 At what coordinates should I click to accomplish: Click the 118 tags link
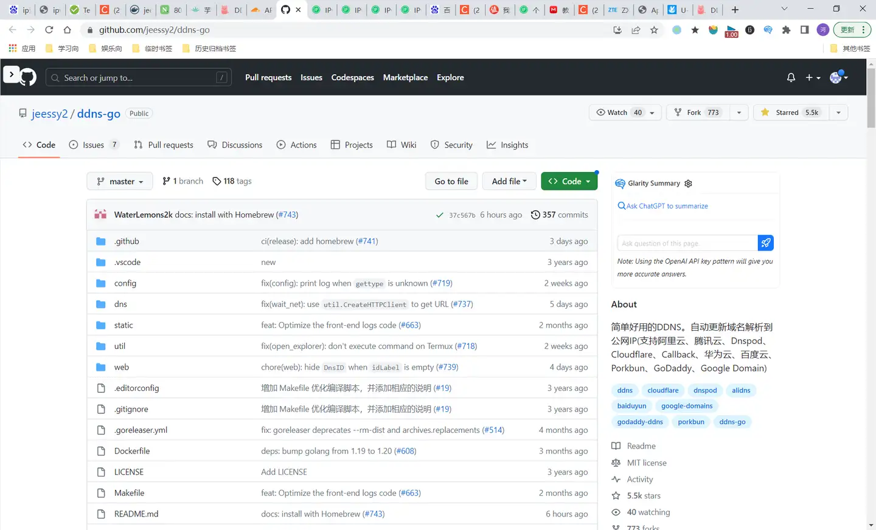click(x=232, y=181)
